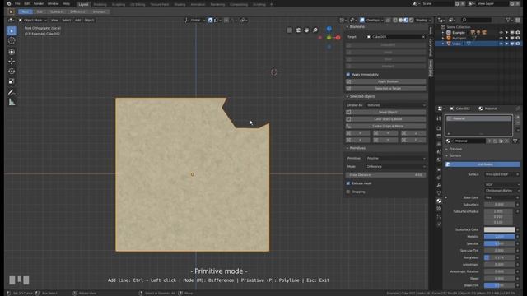
Task: Click the Selected as Target button
Action: [386, 89]
